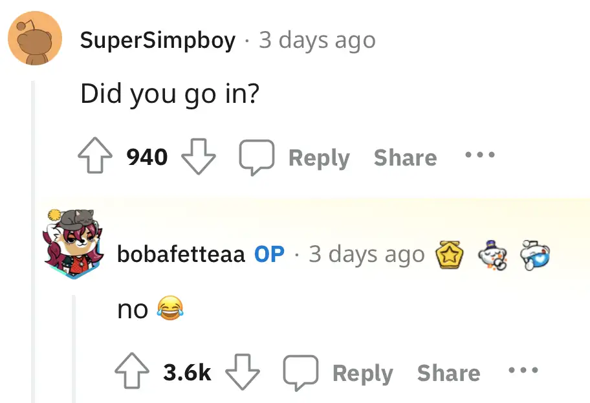The width and height of the screenshot is (590, 403).
Task: Click SuperSimpboy's Snoo avatar
Action: click(34, 39)
